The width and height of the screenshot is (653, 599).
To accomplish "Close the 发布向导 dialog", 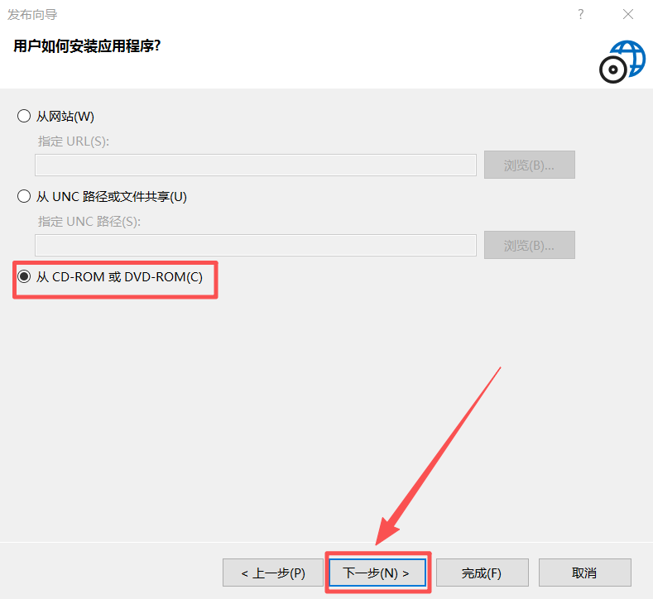I will [x=628, y=15].
